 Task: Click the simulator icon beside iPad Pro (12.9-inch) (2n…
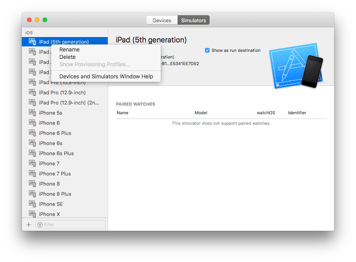pos(32,103)
